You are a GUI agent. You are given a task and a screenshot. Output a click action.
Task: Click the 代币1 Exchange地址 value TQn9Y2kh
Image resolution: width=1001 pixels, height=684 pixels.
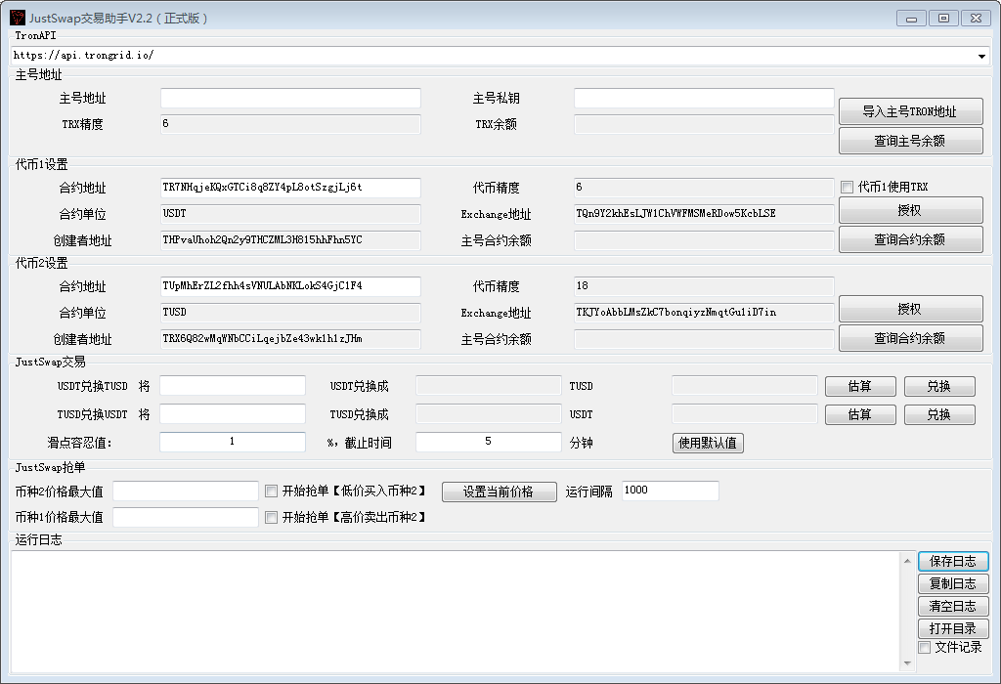704,214
